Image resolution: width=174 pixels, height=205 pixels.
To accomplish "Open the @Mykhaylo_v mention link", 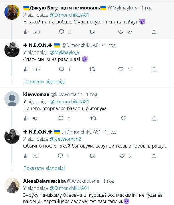I will pos(64,52).
